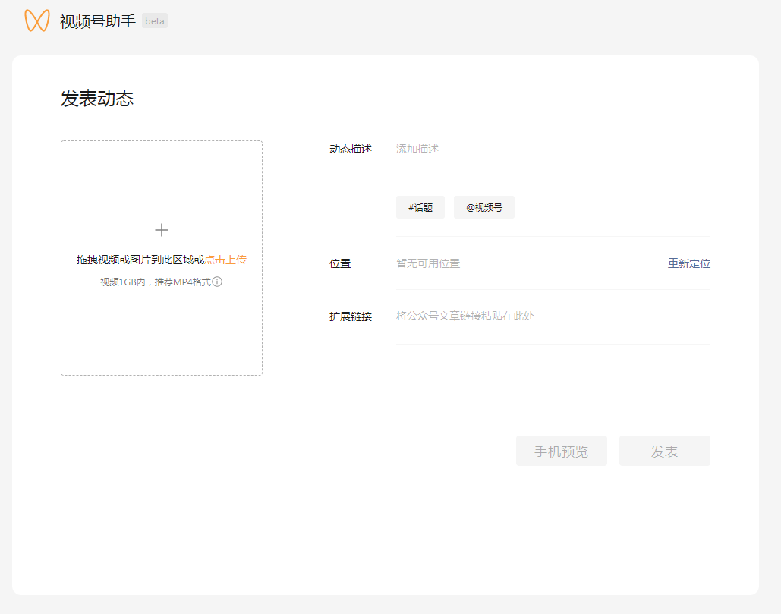
Task: Click the 手机预览 phone preview button
Action: coord(561,450)
